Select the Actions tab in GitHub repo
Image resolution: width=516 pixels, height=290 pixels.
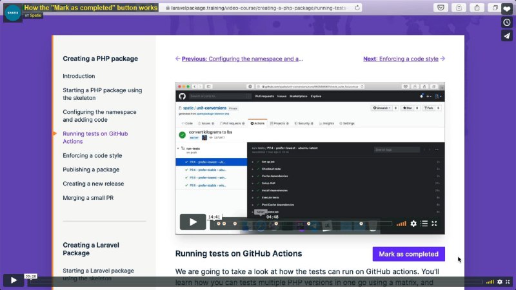click(257, 123)
